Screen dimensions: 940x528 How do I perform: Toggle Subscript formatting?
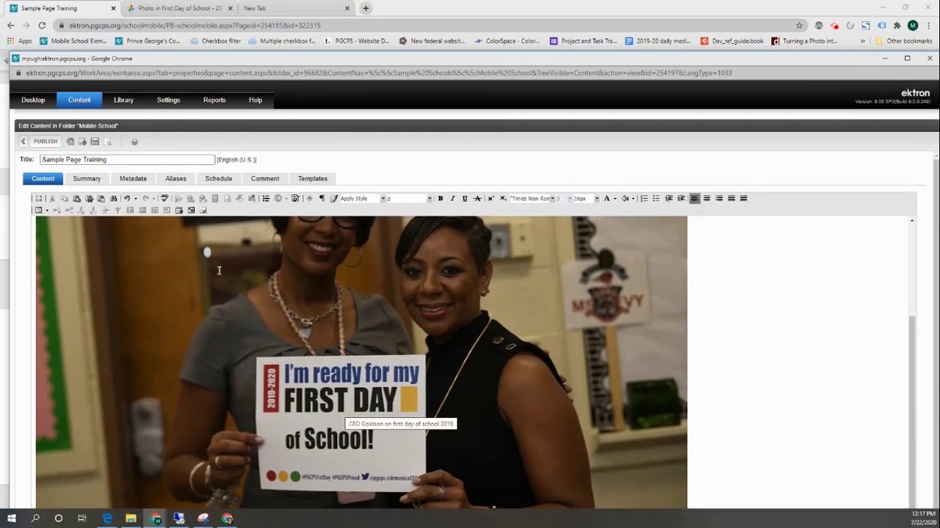coord(503,198)
